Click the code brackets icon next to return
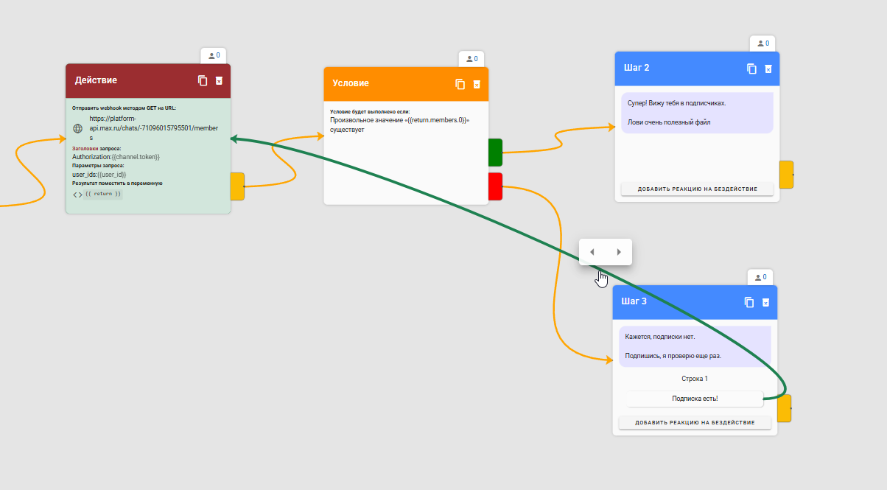 [x=77, y=195]
